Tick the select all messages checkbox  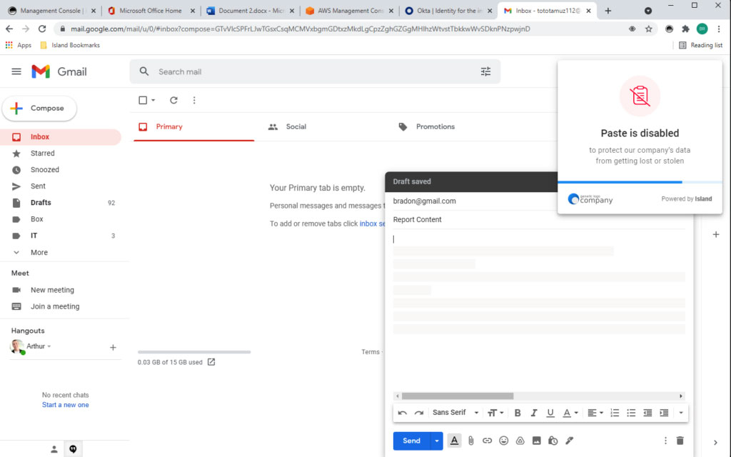tap(143, 101)
